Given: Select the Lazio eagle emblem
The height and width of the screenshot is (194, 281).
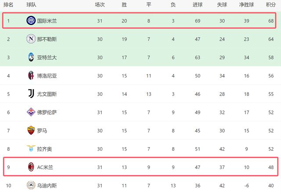Looking at the screenshot, I should click(31, 148).
